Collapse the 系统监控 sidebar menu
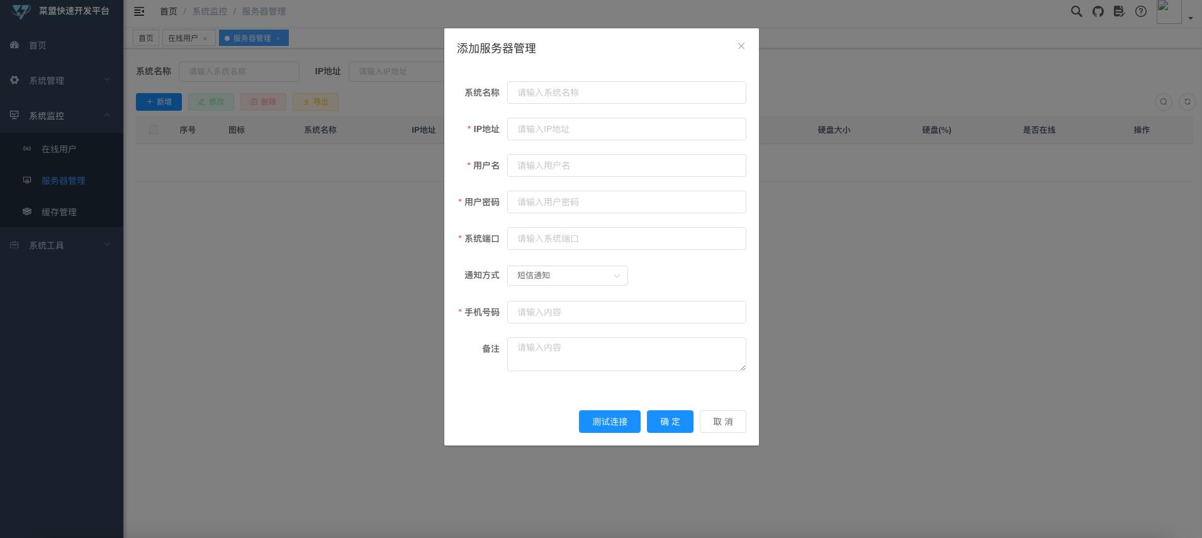Screen dimensions: 1202x538 click(x=62, y=116)
